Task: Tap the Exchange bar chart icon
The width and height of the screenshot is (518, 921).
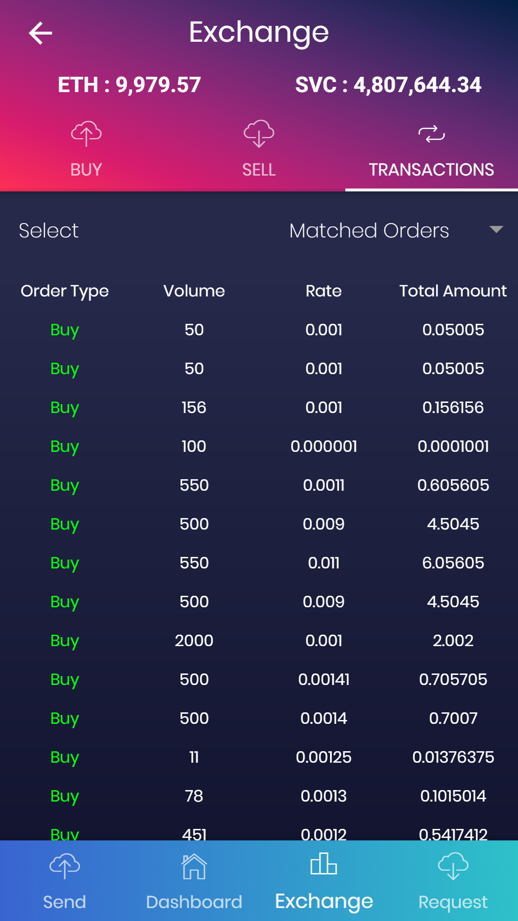Action: click(324, 864)
